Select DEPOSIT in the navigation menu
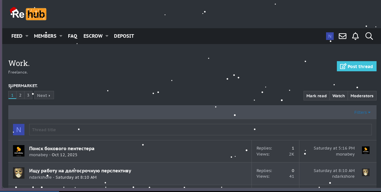Image resolution: width=381 pixels, height=192 pixels. click(x=124, y=36)
